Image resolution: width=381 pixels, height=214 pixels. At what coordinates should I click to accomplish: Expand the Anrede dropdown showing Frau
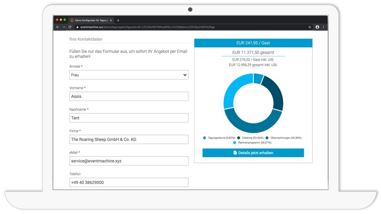pos(129,75)
